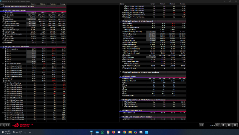
Task: Collapse the Performance Limit Reasons group
Action: coord(121,100)
